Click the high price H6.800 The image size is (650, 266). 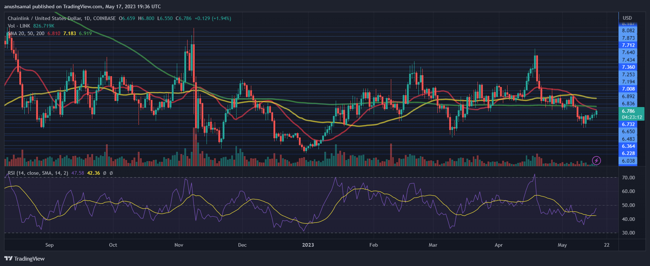pos(146,18)
